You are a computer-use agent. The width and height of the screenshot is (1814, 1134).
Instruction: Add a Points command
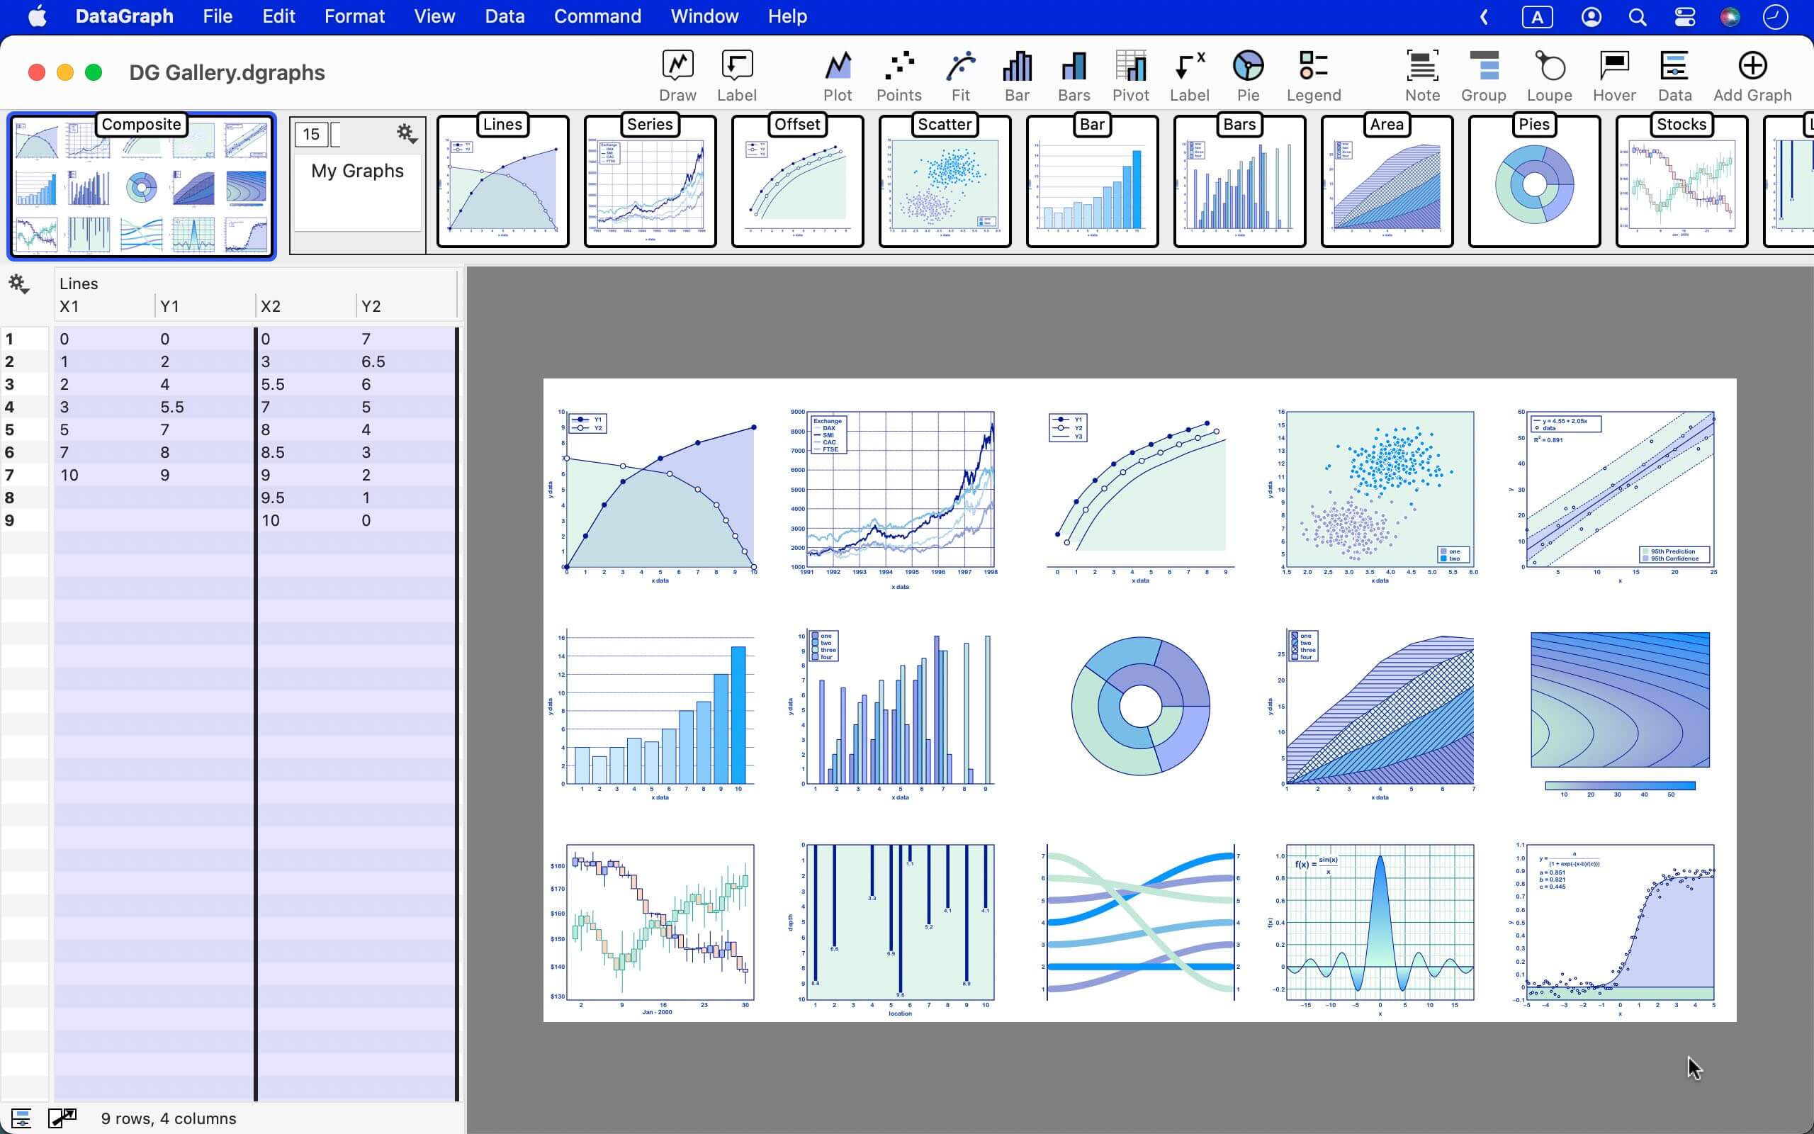[898, 75]
